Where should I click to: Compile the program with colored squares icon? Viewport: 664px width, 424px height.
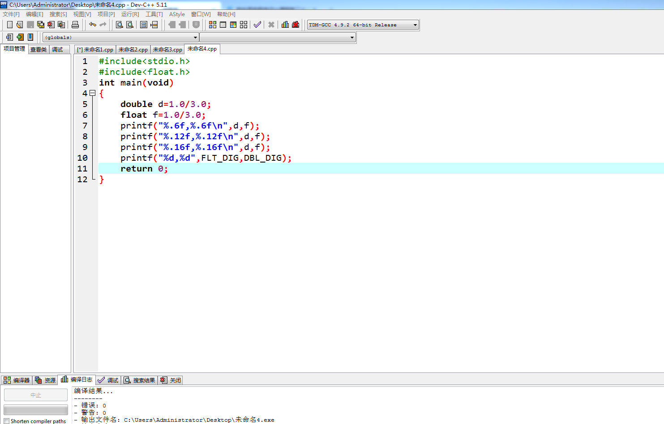213,25
